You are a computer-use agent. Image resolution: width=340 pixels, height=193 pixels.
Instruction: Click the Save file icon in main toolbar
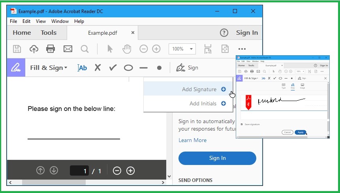pyautogui.click(x=17, y=49)
